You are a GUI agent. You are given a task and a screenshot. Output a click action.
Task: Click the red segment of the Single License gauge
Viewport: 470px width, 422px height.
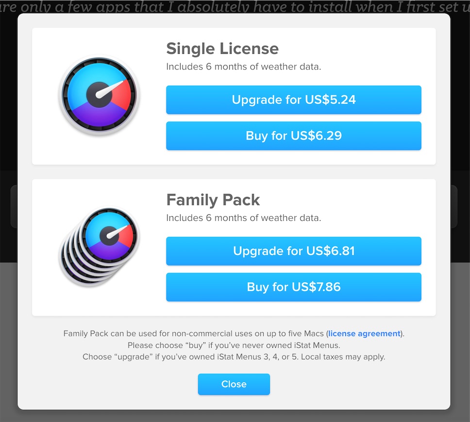coord(122,95)
